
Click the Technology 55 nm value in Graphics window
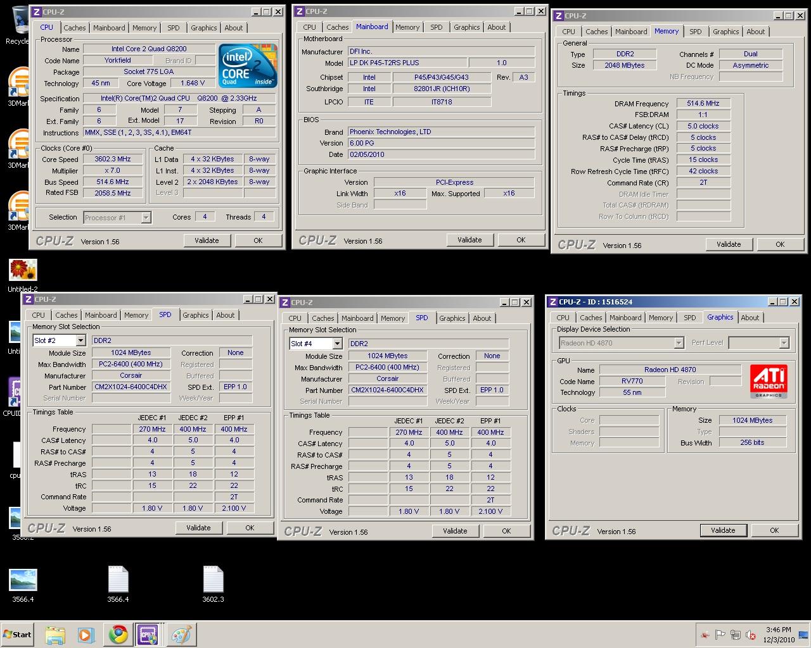tap(632, 392)
